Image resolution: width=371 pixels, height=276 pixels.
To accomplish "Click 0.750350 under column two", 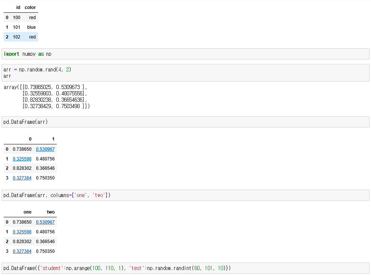I will click(x=45, y=251).
